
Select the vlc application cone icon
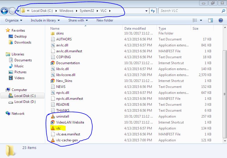point(53,128)
